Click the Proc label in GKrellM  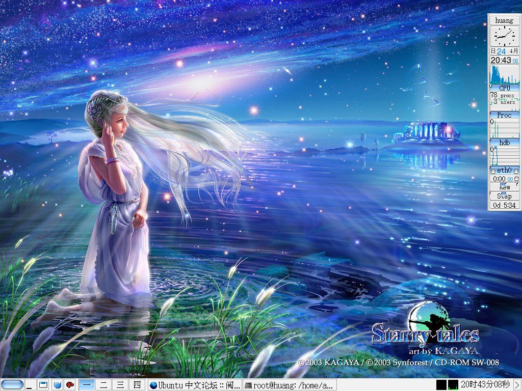tap(504, 116)
